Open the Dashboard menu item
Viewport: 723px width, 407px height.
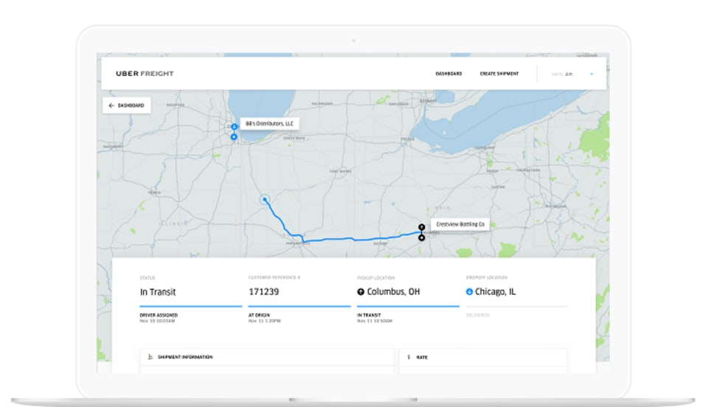pyautogui.click(x=449, y=74)
